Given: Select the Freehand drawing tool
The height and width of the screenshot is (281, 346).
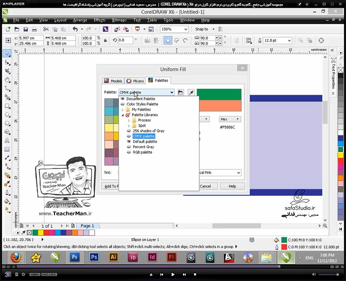Looking at the screenshot, I should tap(7, 89).
